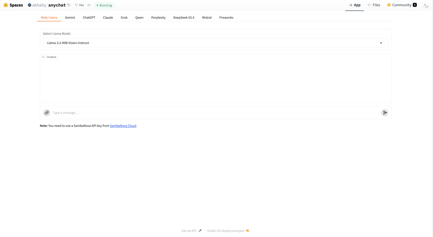433x237 pixels.
Task: Click the Chatbot label
Action: pyautogui.click(x=49, y=57)
